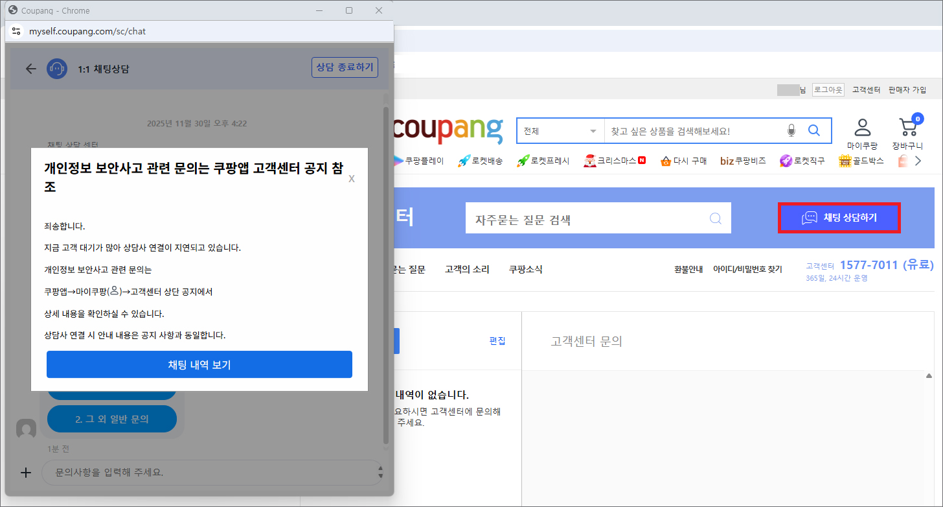The width and height of the screenshot is (943, 507).
Task: Click the 1577-7011 (유료) phone number
Action: point(886,265)
